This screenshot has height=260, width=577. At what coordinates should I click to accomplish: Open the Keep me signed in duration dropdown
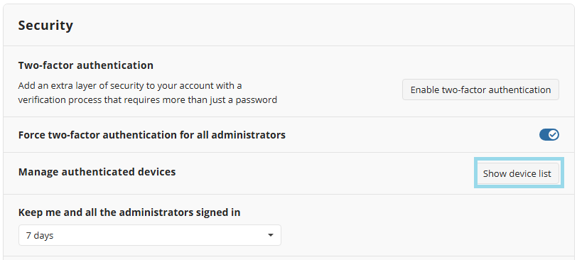tap(150, 235)
